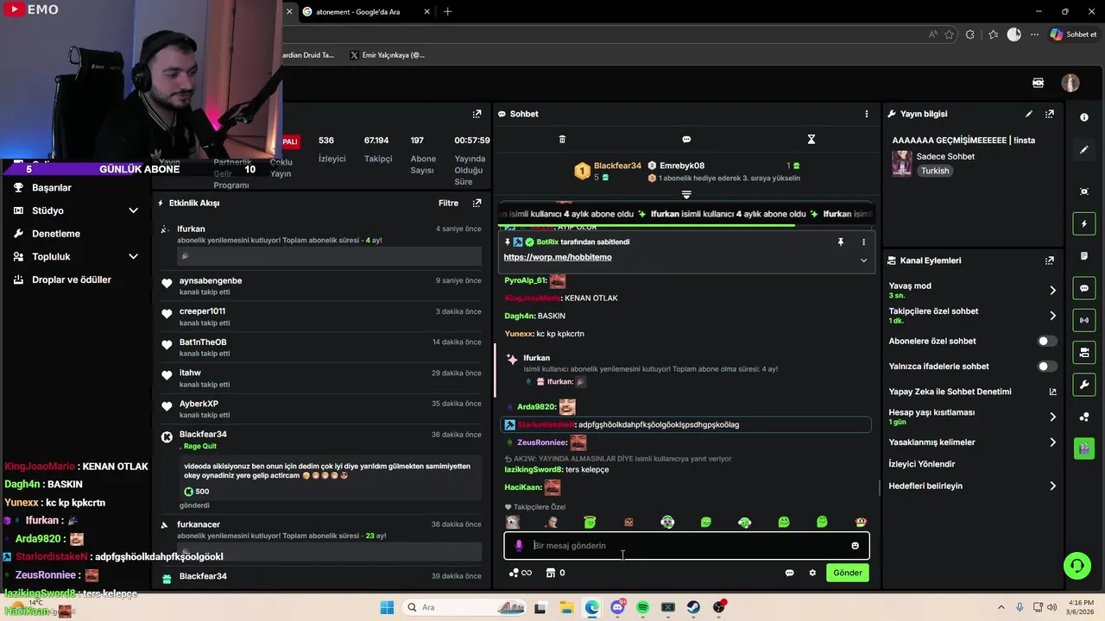Click the broadcast signal icon in right sidebar
The image size is (1105, 621).
1084,320
